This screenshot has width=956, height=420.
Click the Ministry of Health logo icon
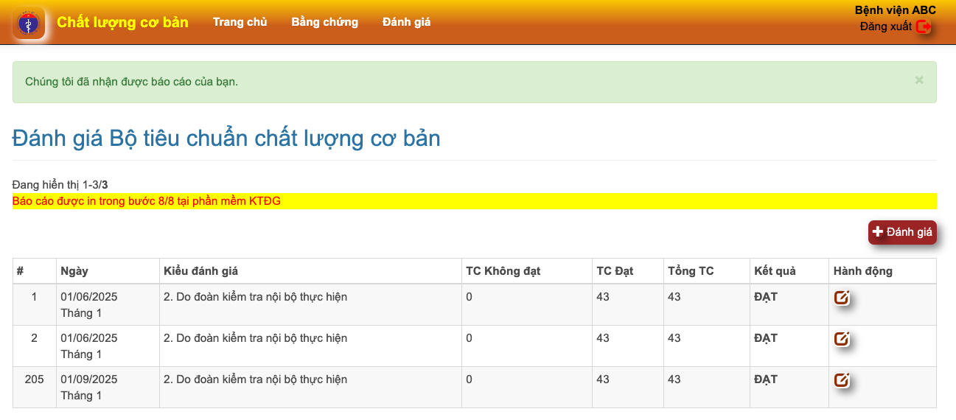coord(29,24)
